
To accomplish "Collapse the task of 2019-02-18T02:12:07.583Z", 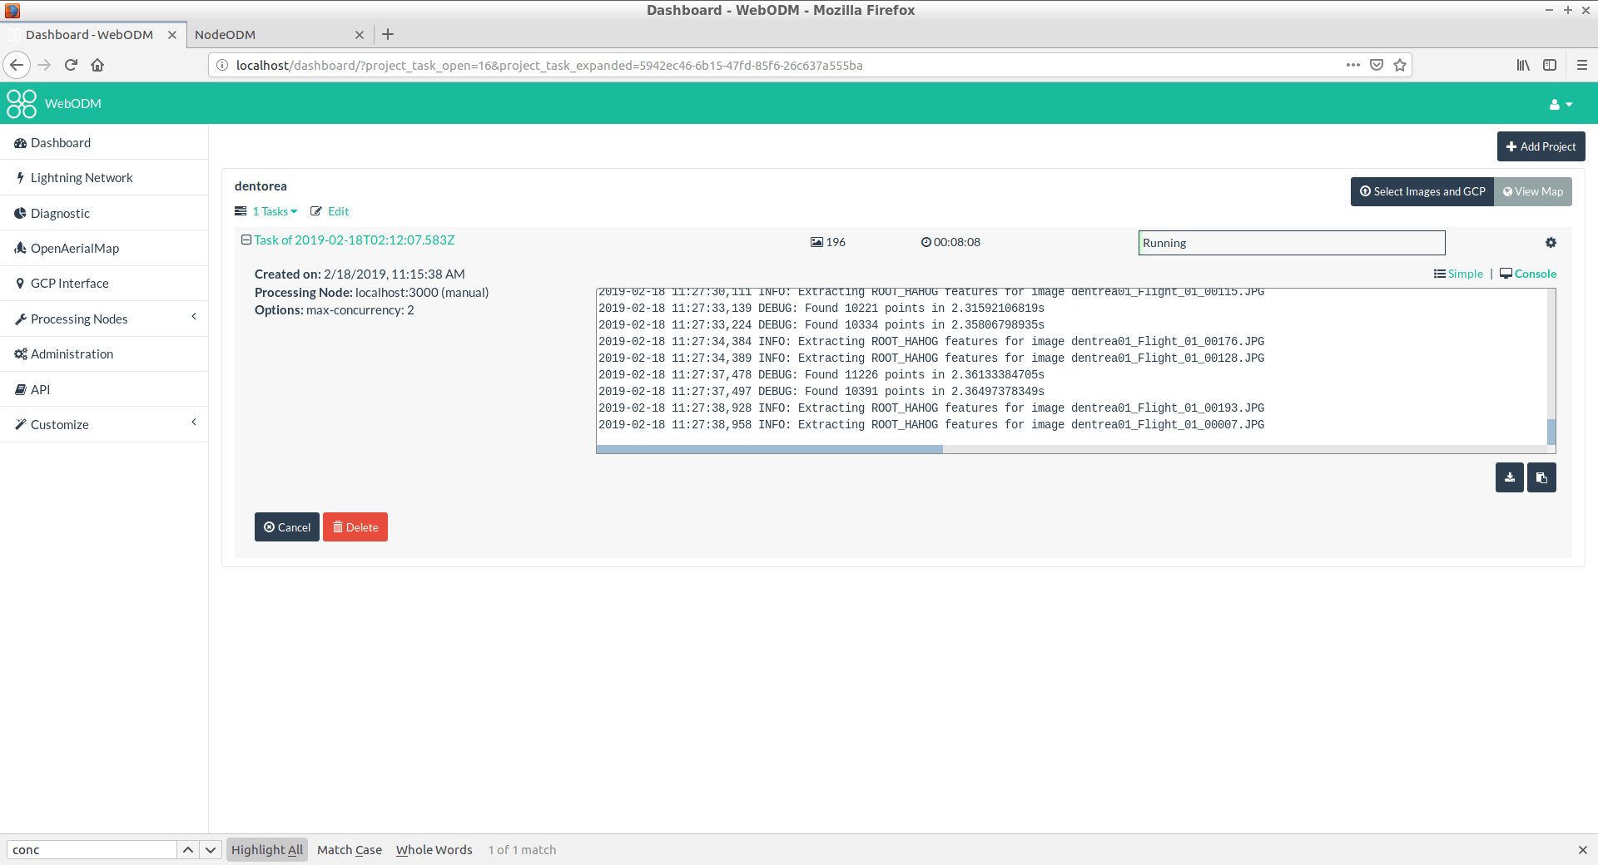I will click(x=246, y=240).
